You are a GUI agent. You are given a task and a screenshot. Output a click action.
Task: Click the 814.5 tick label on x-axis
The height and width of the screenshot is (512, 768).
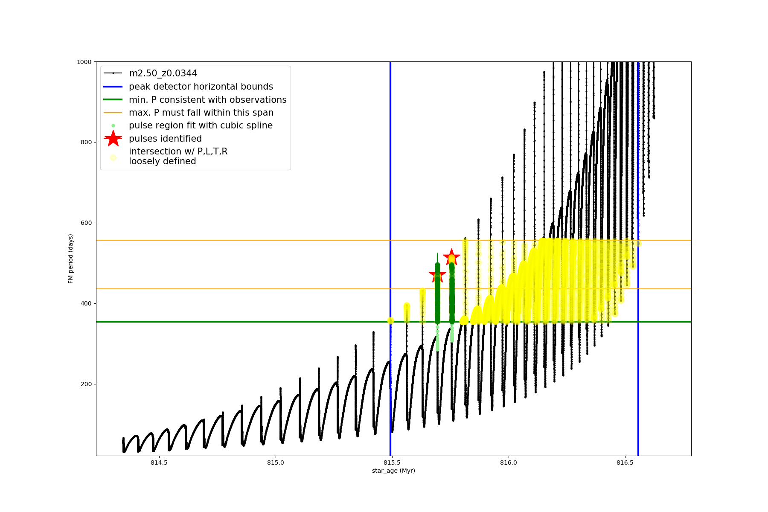159,463
